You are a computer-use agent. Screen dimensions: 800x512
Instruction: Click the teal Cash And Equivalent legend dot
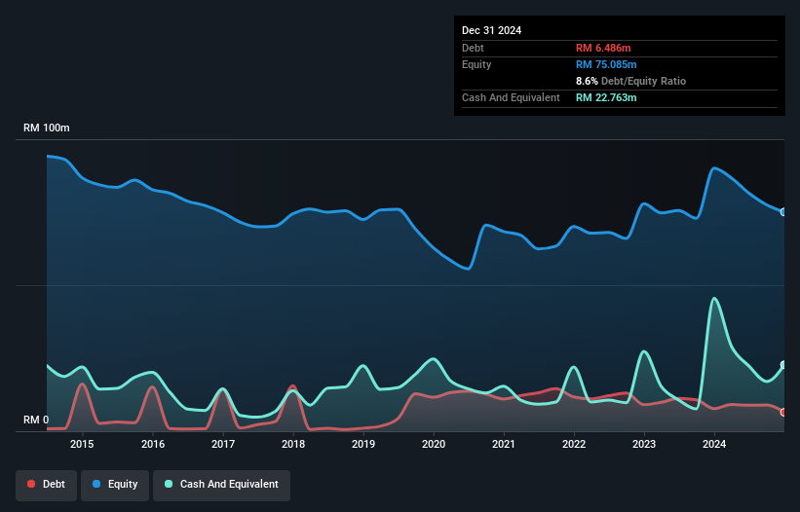point(169,484)
